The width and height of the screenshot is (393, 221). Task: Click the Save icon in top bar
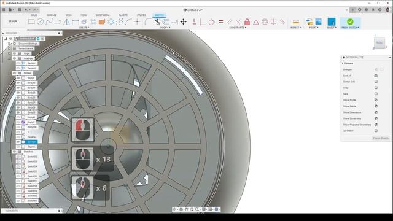[x=19, y=10]
